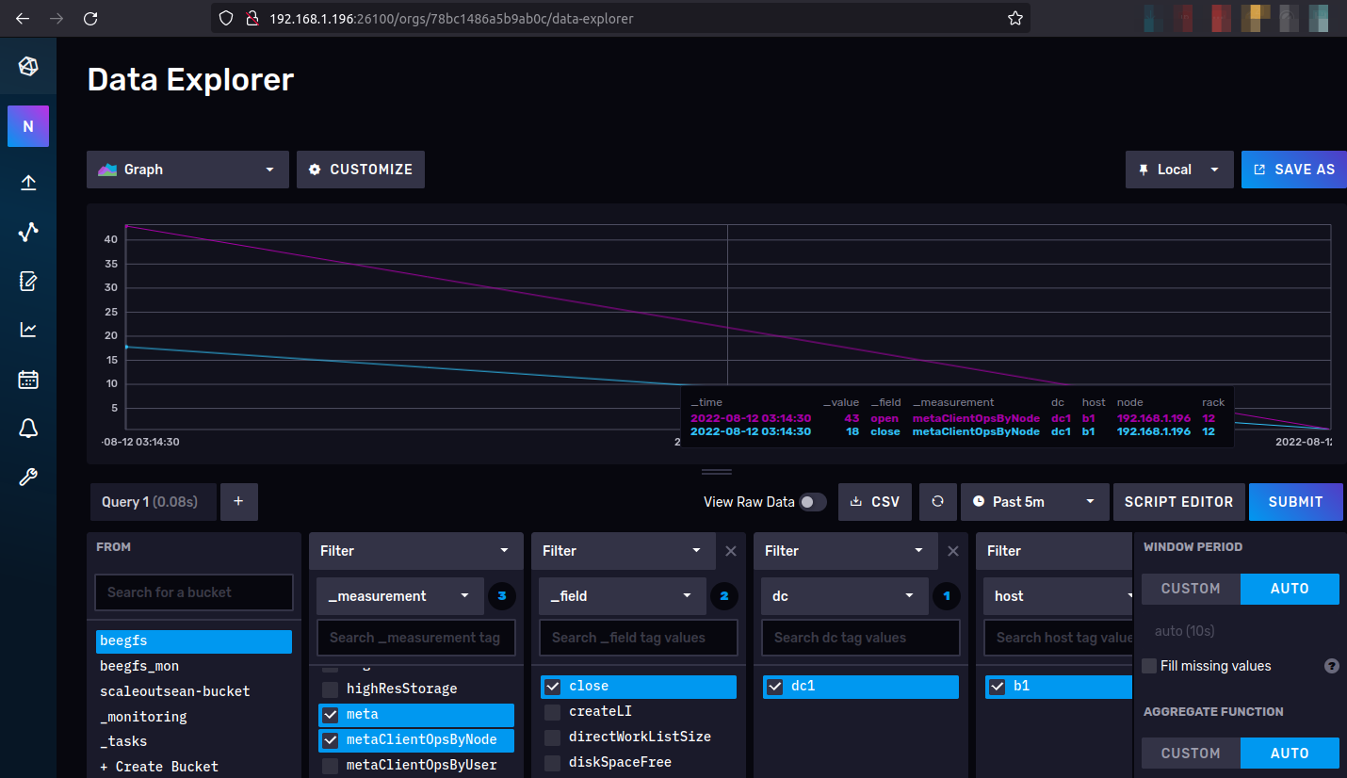Click the InfluxDB logo icon in sidebar

pyautogui.click(x=28, y=66)
